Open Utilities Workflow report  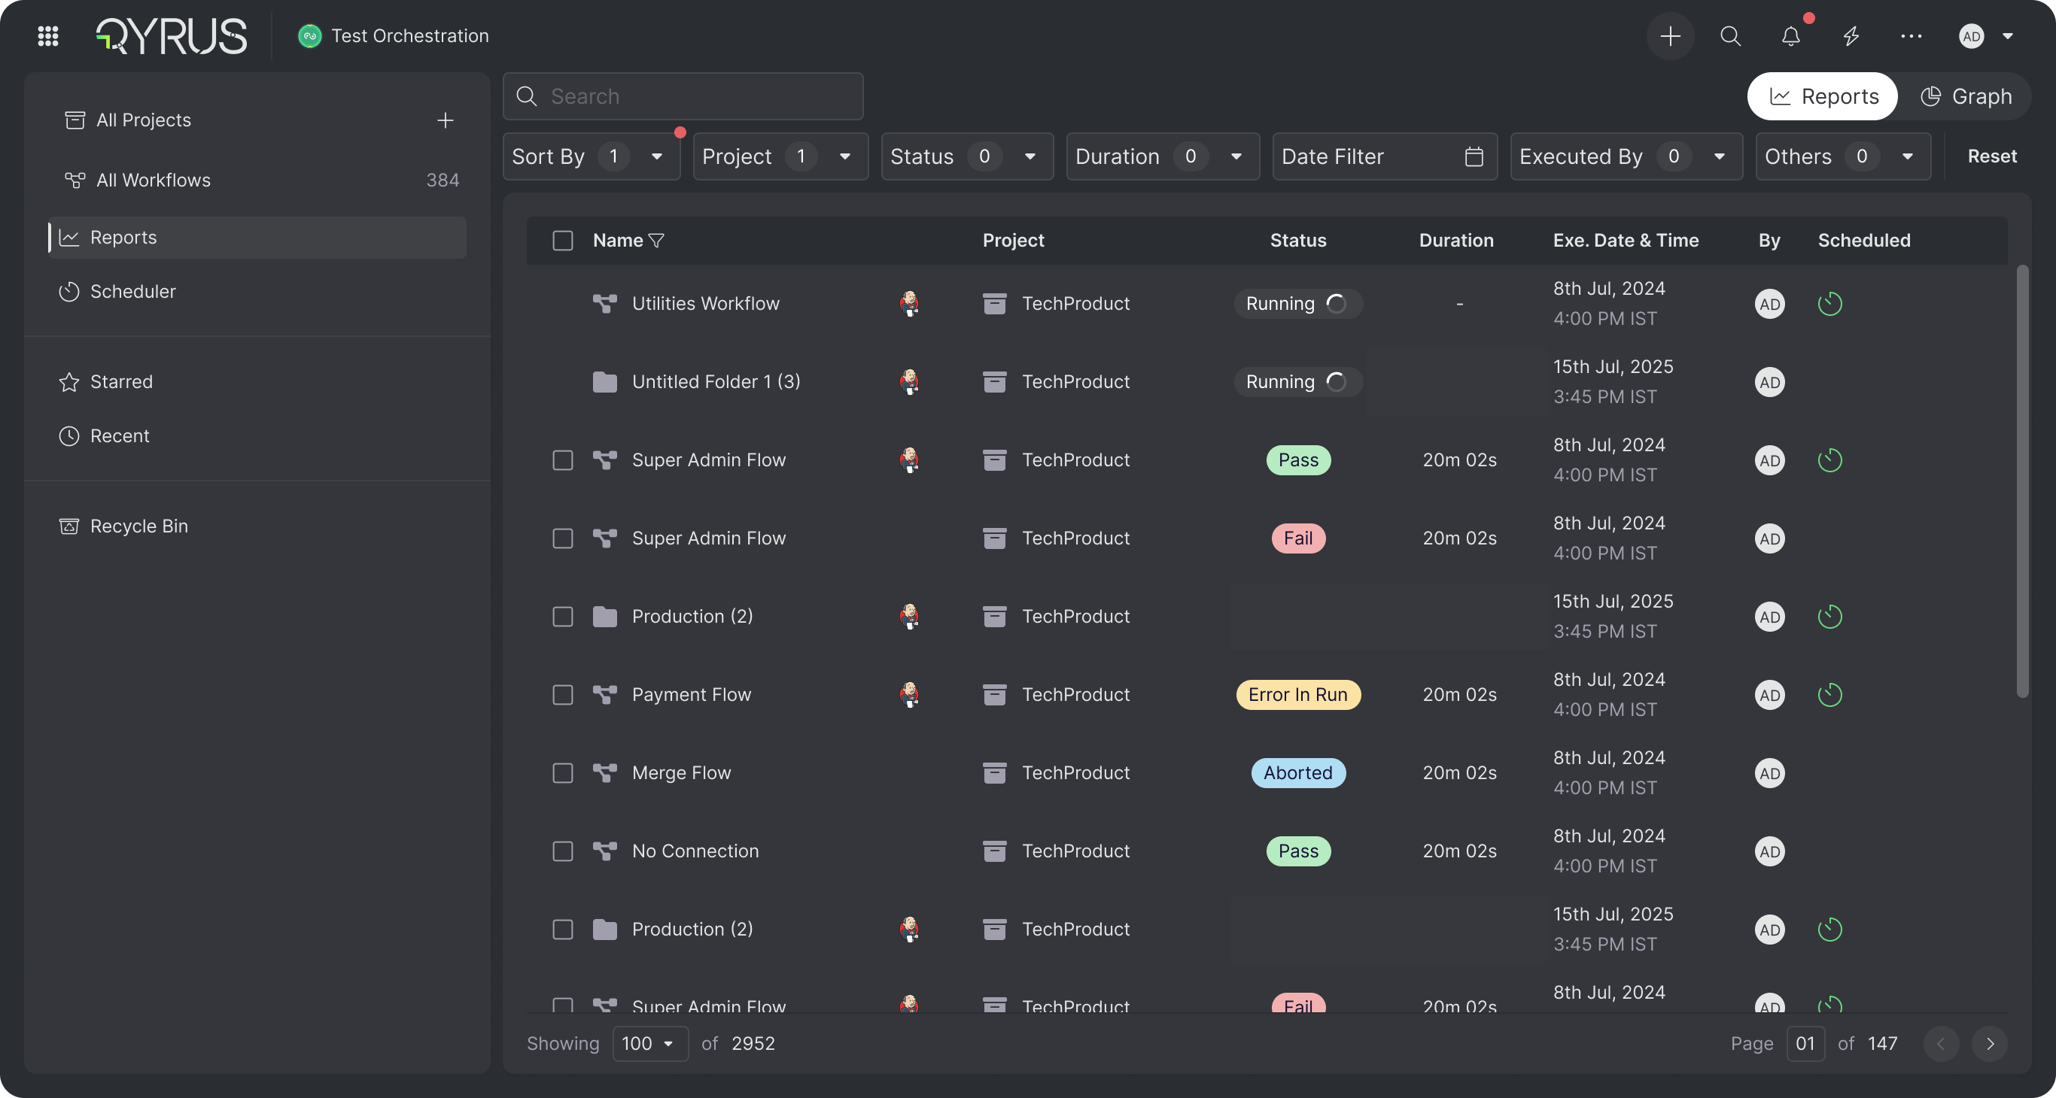pyautogui.click(x=706, y=304)
